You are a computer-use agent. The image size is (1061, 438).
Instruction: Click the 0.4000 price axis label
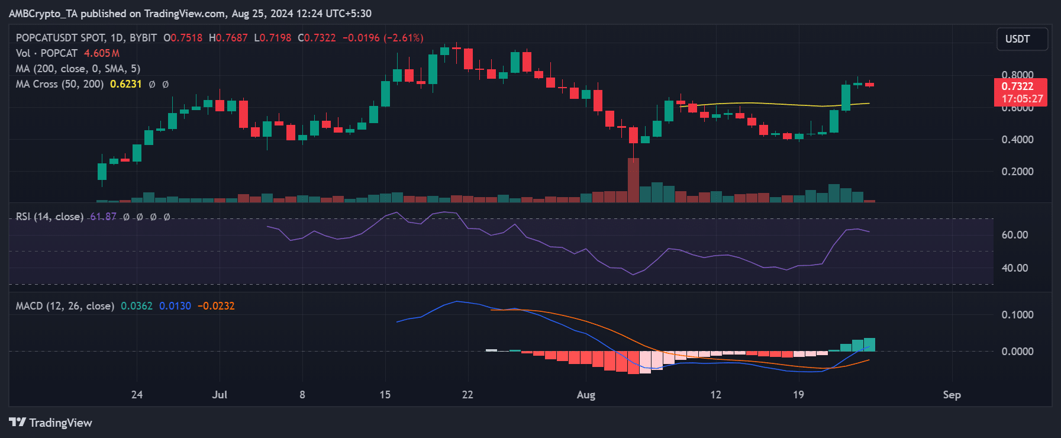point(1017,140)
